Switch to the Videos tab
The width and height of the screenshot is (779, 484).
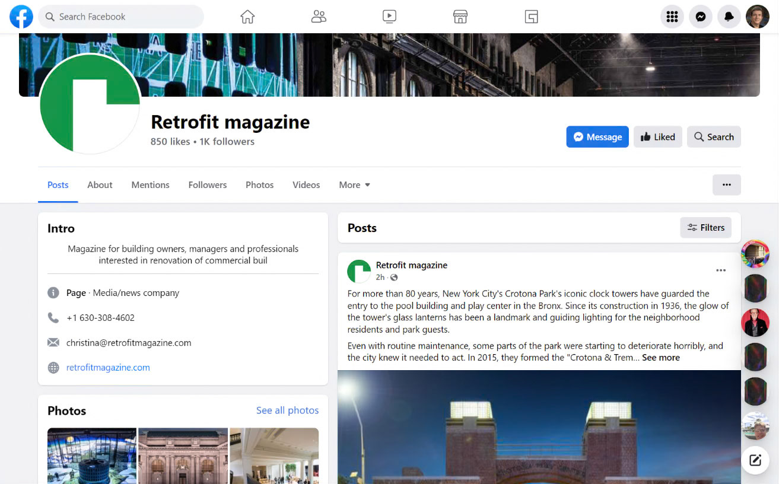(x=306, y=185)
